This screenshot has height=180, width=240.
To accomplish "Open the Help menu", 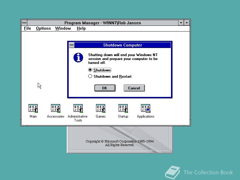I will 81,28.
